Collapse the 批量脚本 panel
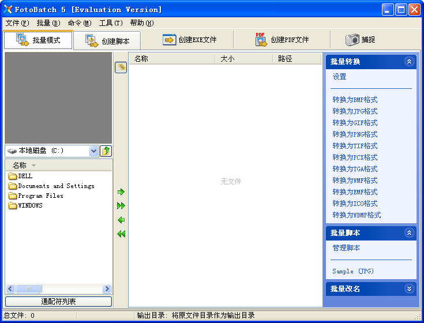Screen dimensions: 424x323 (x=409, y=232)
